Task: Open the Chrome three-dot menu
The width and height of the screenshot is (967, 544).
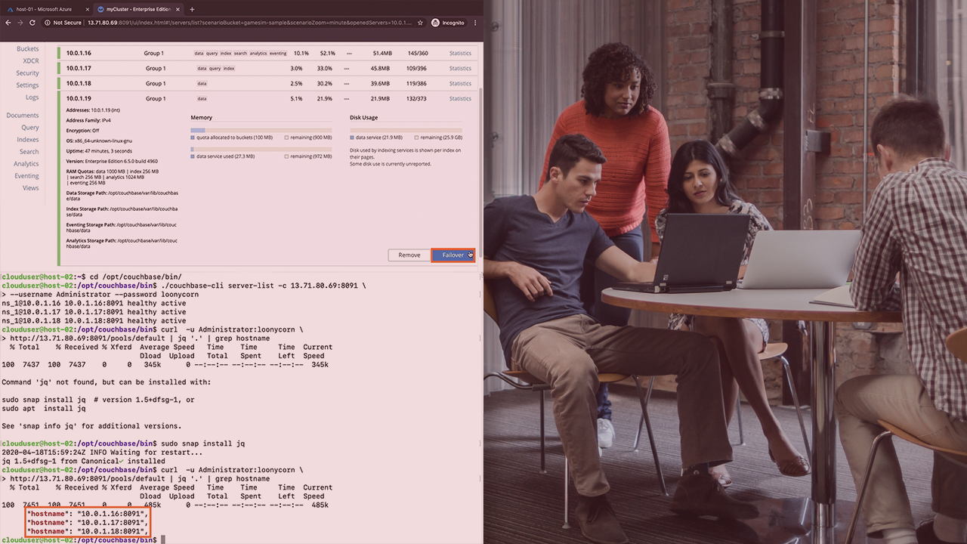Action: tap(474, 23)
